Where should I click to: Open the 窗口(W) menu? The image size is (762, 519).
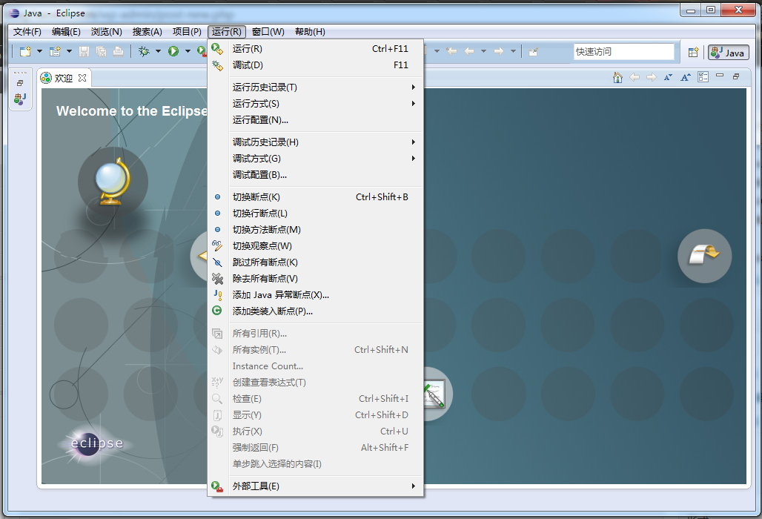[268, 32]
